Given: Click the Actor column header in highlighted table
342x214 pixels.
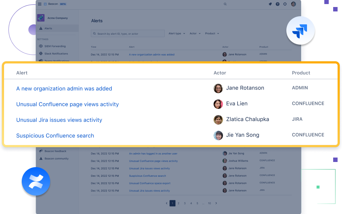Looking at the screenshot, I should [220, 73].
